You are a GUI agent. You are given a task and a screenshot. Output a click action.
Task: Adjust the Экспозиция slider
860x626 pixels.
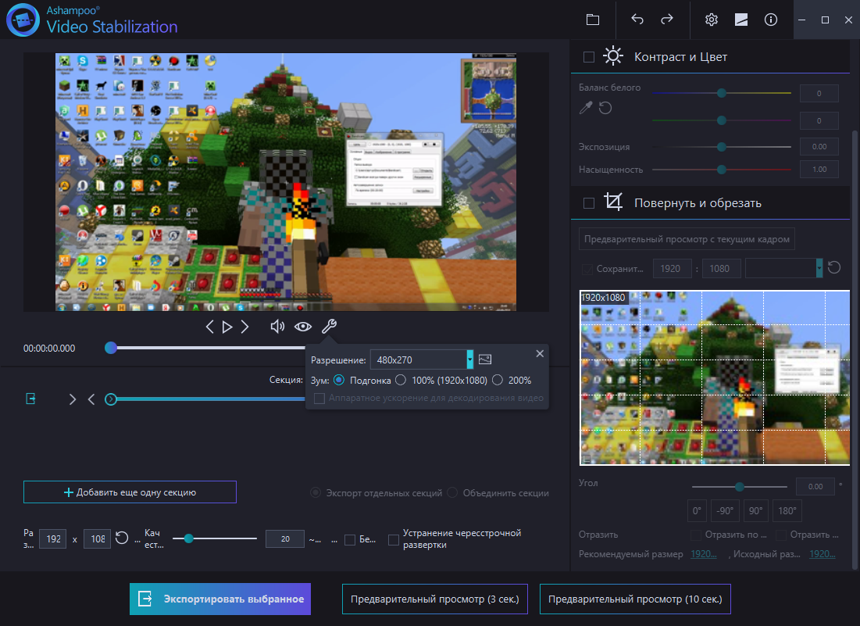tap(722, 147)
